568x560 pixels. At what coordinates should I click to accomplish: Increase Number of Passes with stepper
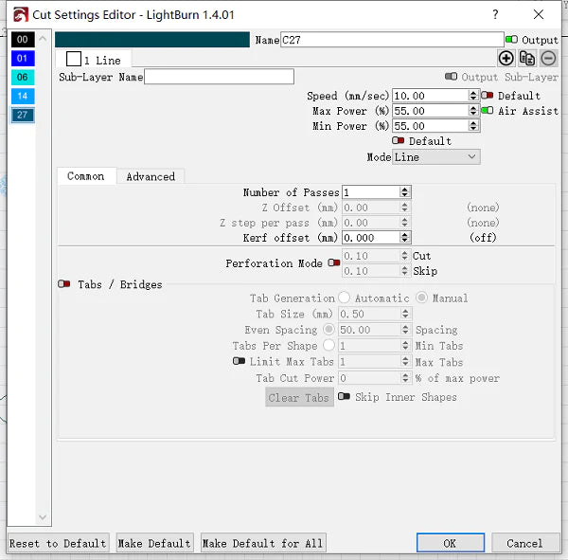coord(405,190)
